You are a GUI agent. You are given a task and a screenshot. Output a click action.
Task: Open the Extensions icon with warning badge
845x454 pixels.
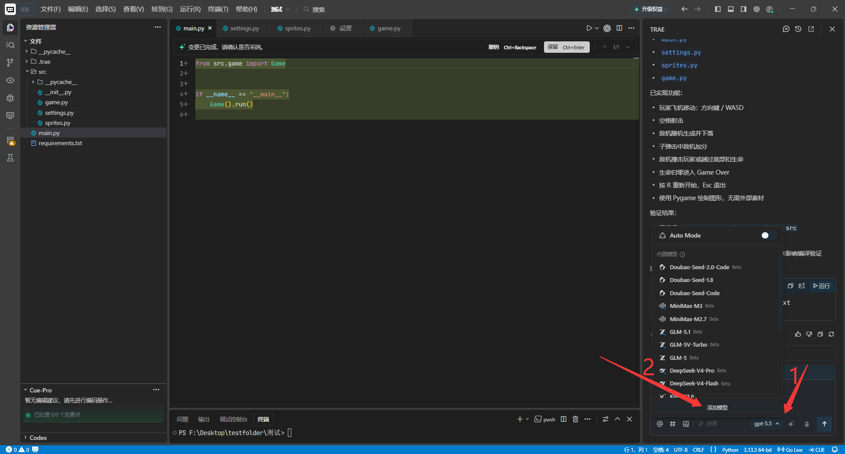click(x=11, y=141)
